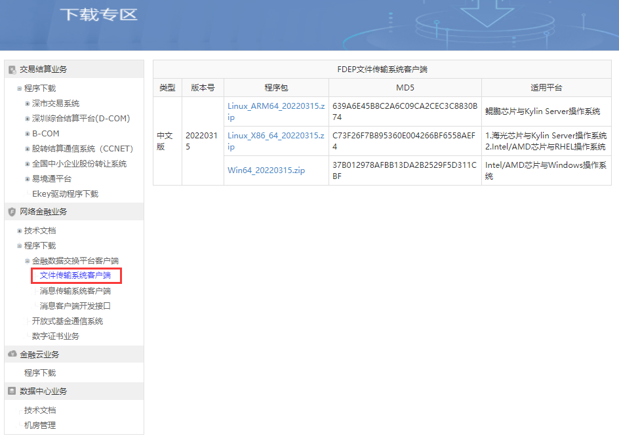Click the MD5 value starting with 37B01297
619x438 pixels.
click(x=404, y=170)
